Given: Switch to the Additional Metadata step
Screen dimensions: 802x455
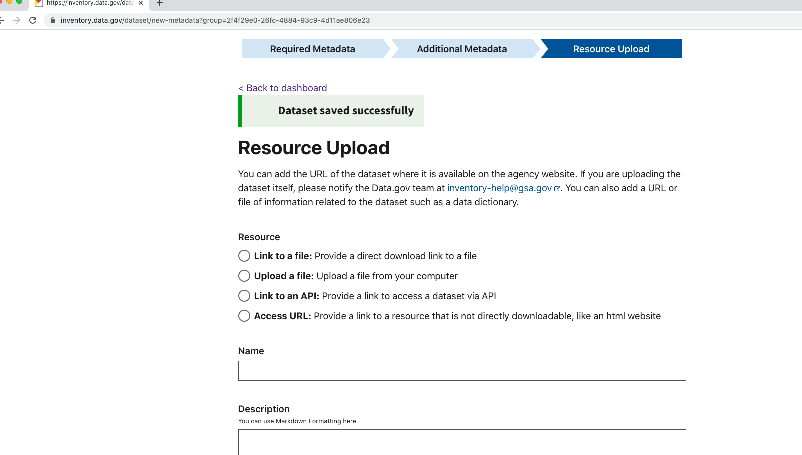Looking at the screenshot, I should 462,49.
